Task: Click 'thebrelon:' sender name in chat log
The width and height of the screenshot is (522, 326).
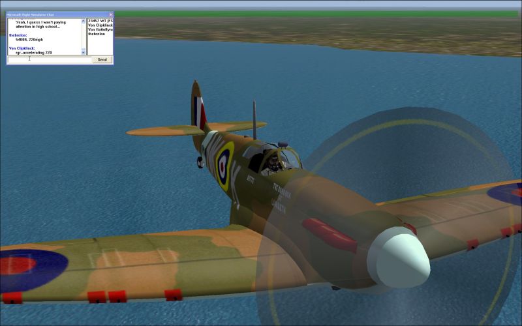Action: point(18,35)
